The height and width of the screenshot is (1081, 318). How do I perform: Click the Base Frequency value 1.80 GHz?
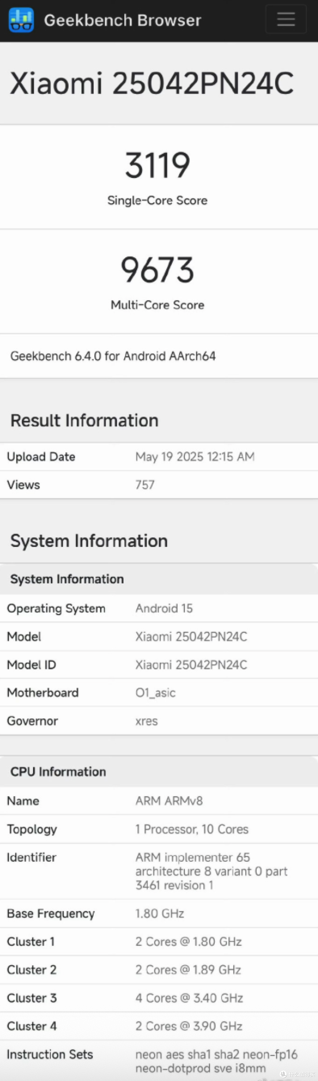tap(160, 914)
